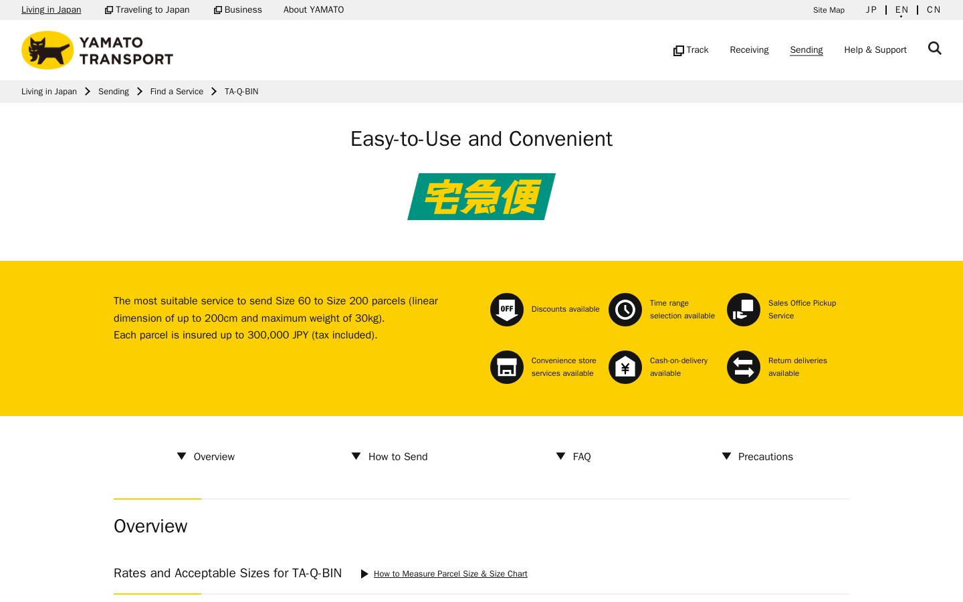Viewport: 963px width, 602px height.
Task: Switch language to JP
Action: (x=871, y=10)
